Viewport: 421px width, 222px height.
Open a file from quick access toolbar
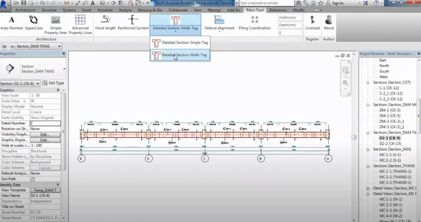[x=16, y=3]
